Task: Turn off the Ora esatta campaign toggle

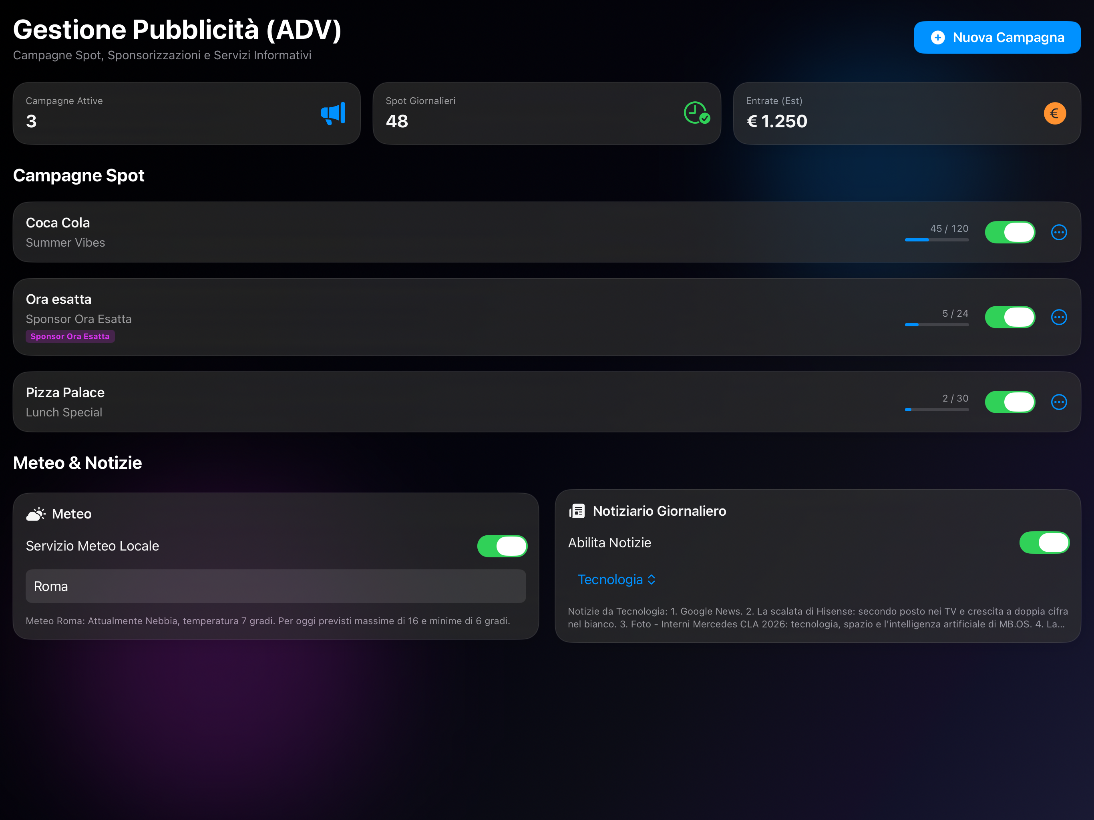Action: tap(1010, 317)
